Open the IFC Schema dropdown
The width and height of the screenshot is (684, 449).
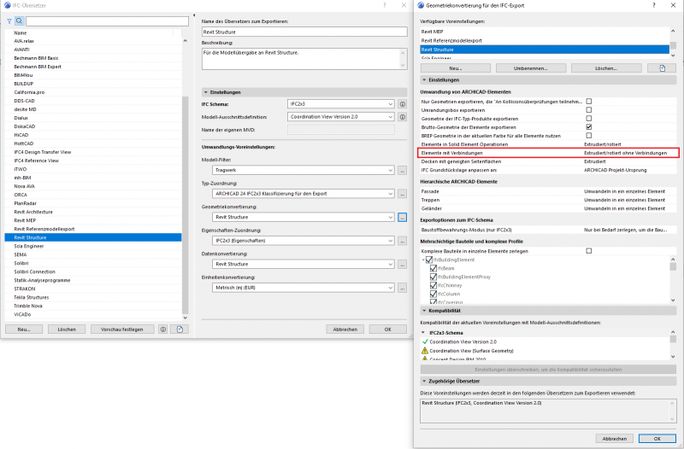click(340, 104)
